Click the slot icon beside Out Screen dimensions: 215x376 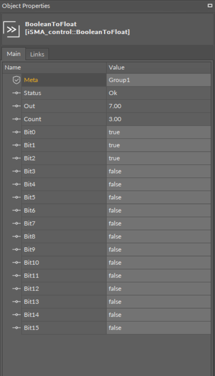pos(16,106)
